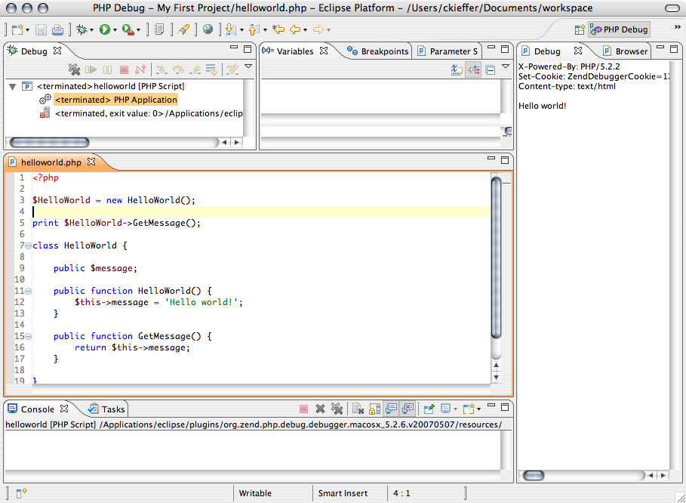
Task: Click the red Terminate icon in Debug view
Action: point(125,69)
